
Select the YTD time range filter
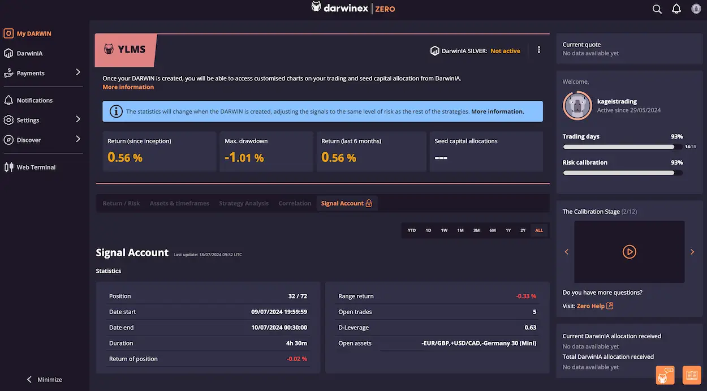(412, 230)
